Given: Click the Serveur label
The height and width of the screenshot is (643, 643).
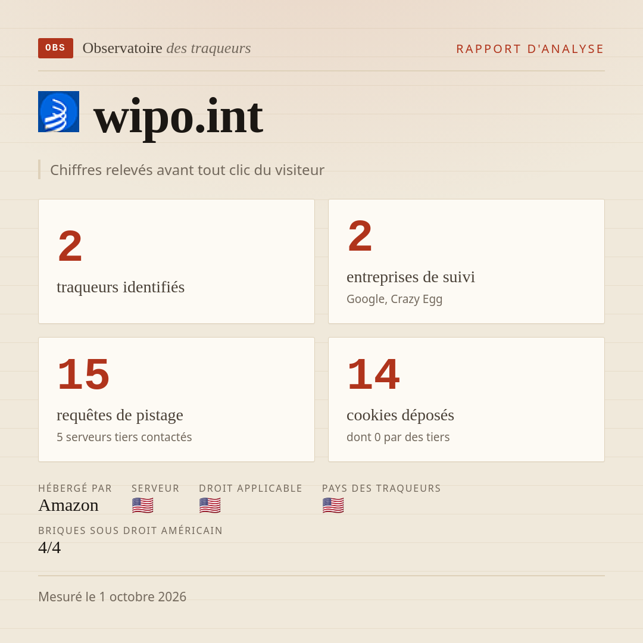Looking at the screenshot, I should (155, 488).
